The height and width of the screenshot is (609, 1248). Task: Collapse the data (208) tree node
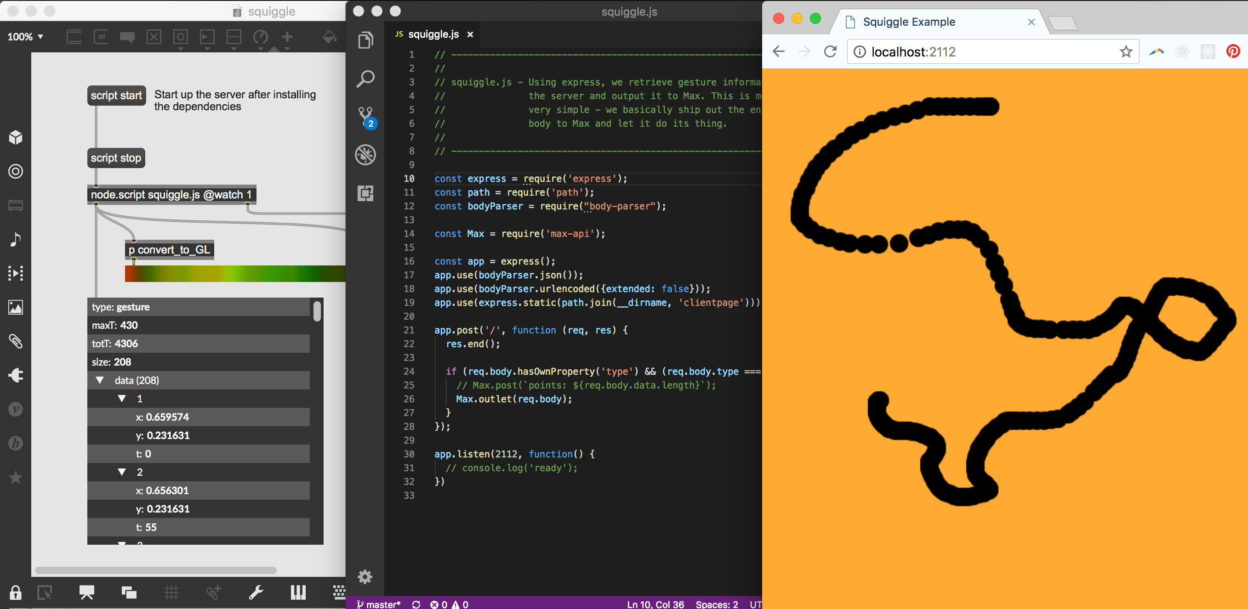100,380
